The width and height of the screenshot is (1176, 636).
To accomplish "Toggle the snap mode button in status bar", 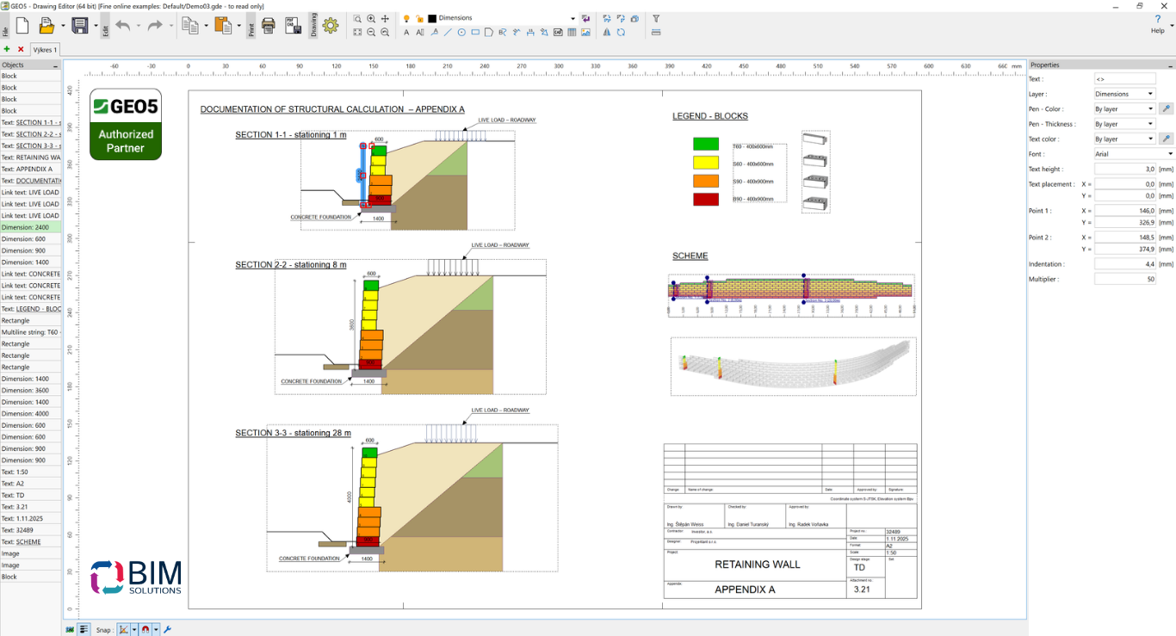I will (124, 629).
